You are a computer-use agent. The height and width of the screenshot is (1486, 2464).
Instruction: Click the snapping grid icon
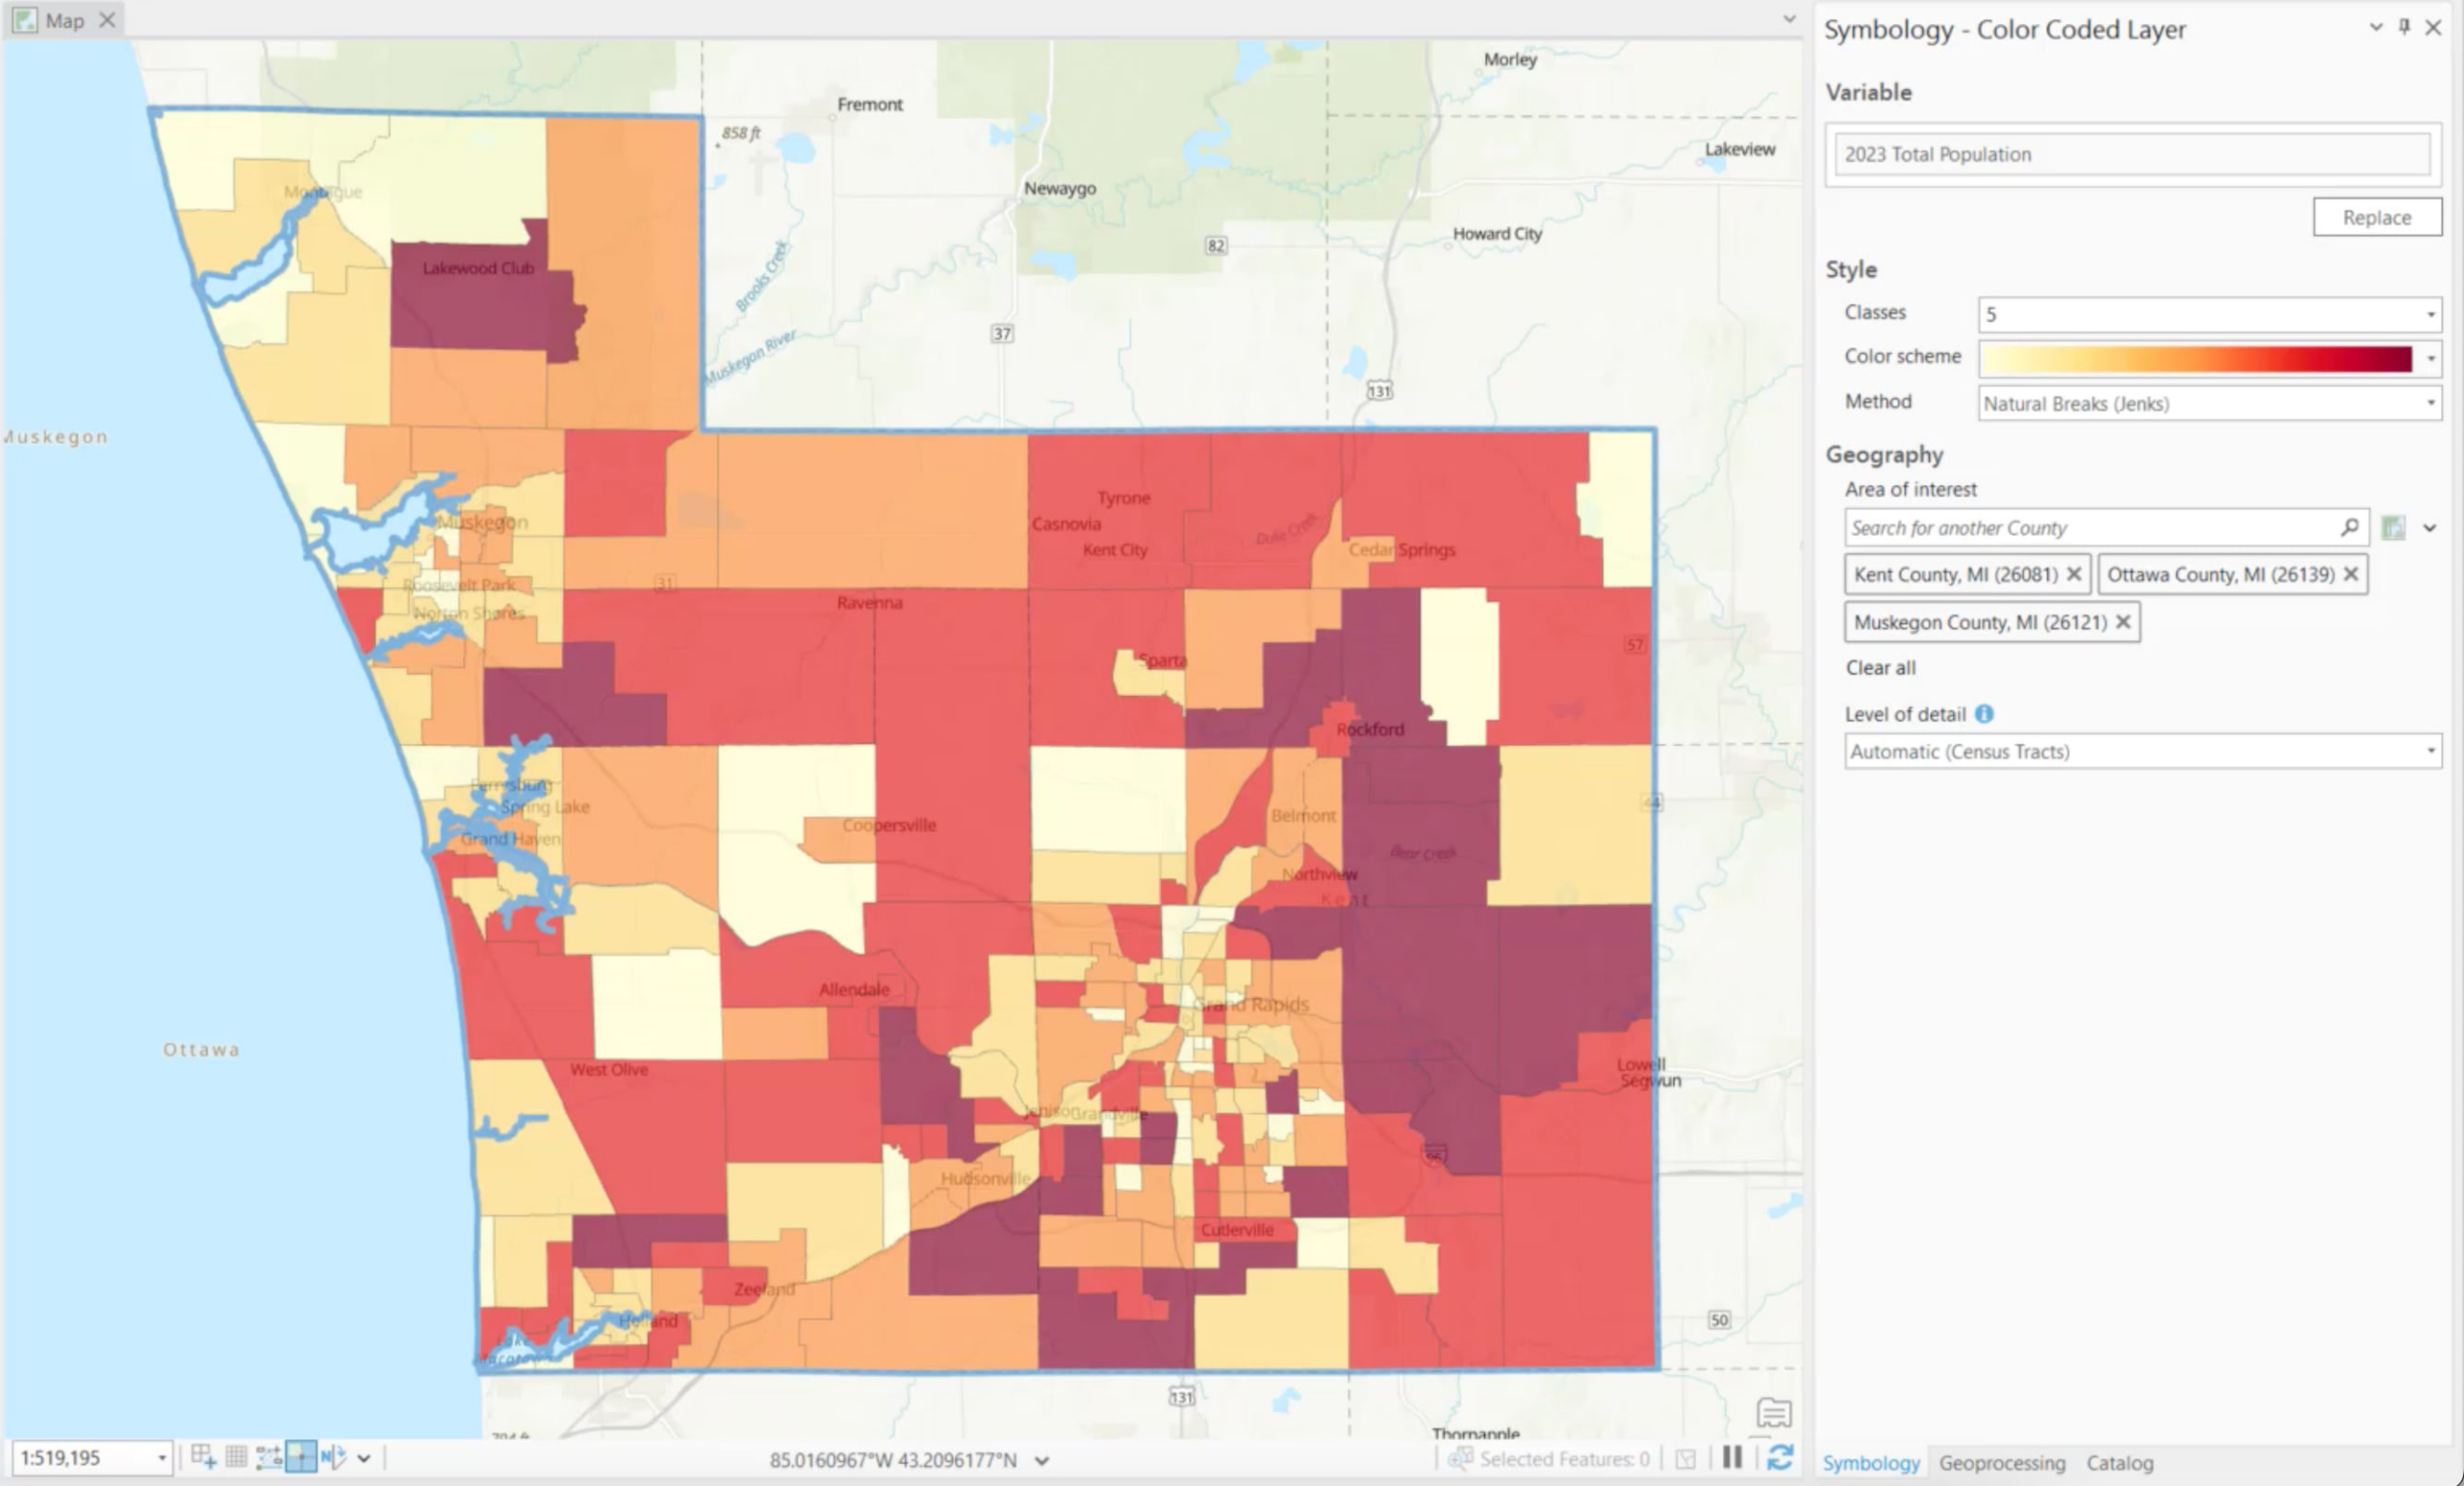coord(236,1457)
